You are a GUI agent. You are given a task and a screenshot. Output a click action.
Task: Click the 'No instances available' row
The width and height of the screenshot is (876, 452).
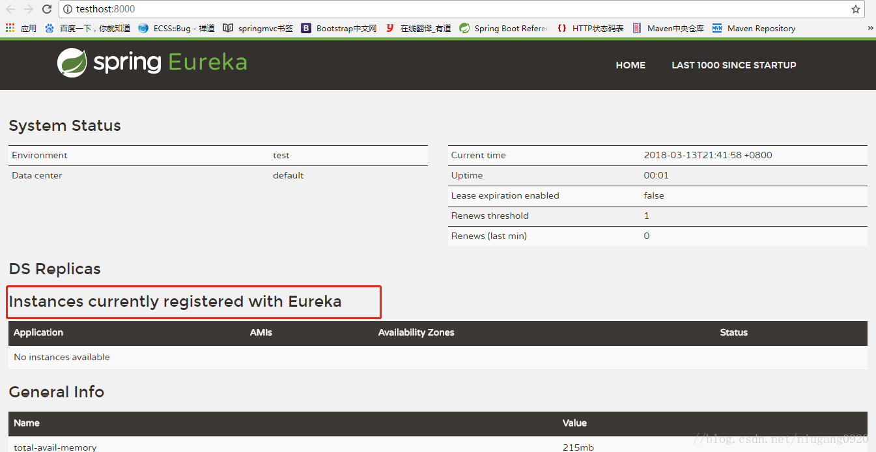point(438,357)
